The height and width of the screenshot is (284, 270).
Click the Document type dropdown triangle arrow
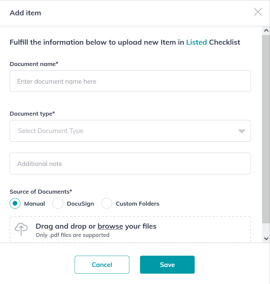tap(242, 131)
